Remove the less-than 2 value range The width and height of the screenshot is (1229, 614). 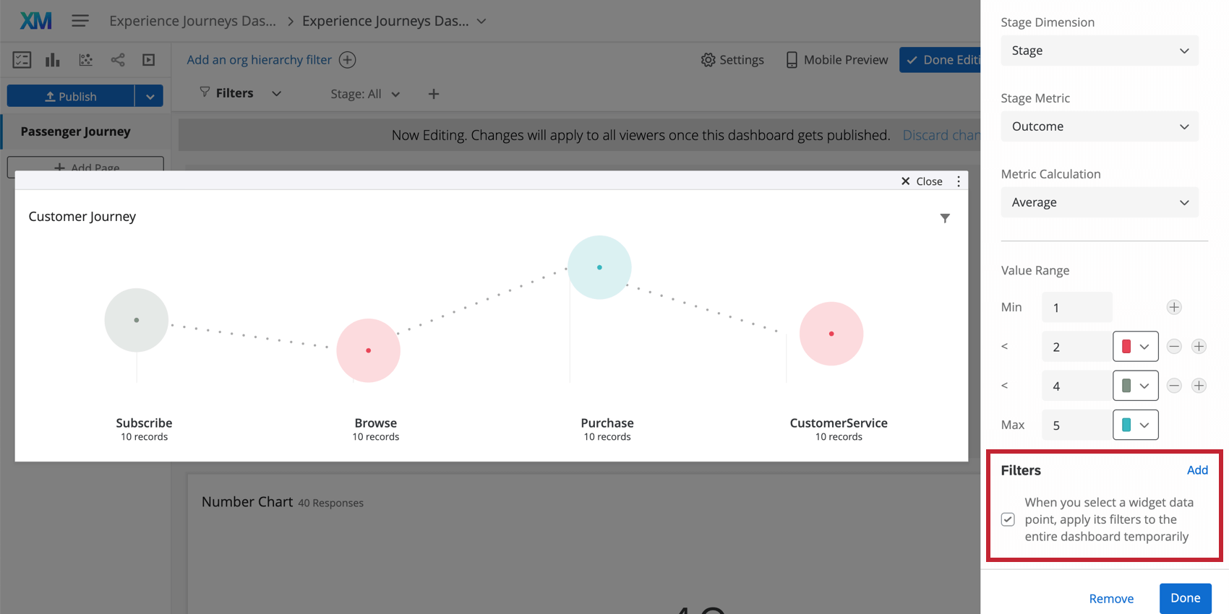point(1174,347)
